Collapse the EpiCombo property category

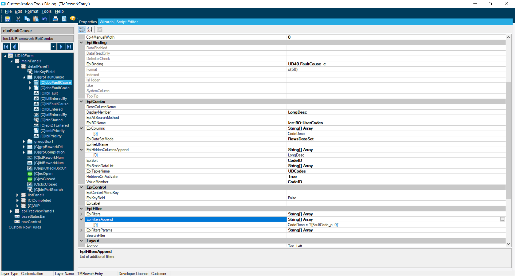81,101
